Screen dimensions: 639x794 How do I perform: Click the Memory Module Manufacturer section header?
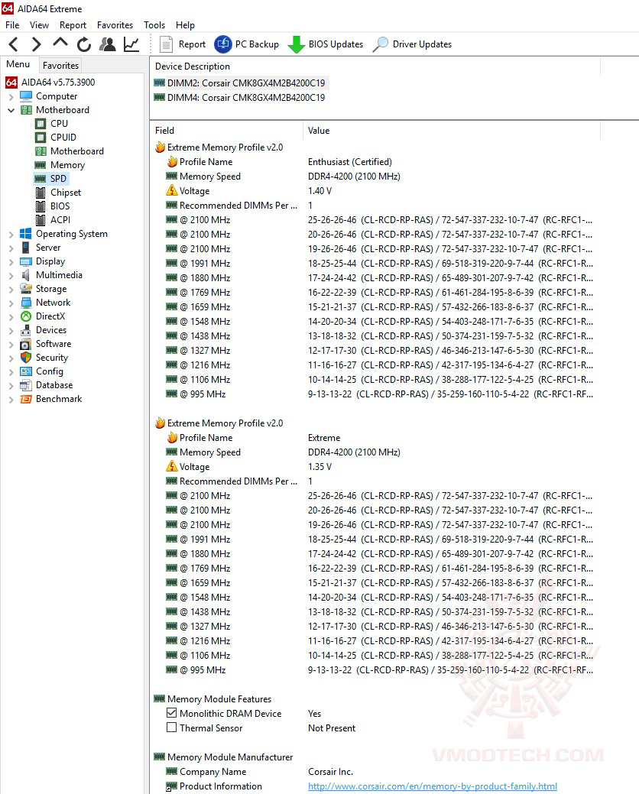[x=230, y=757]
